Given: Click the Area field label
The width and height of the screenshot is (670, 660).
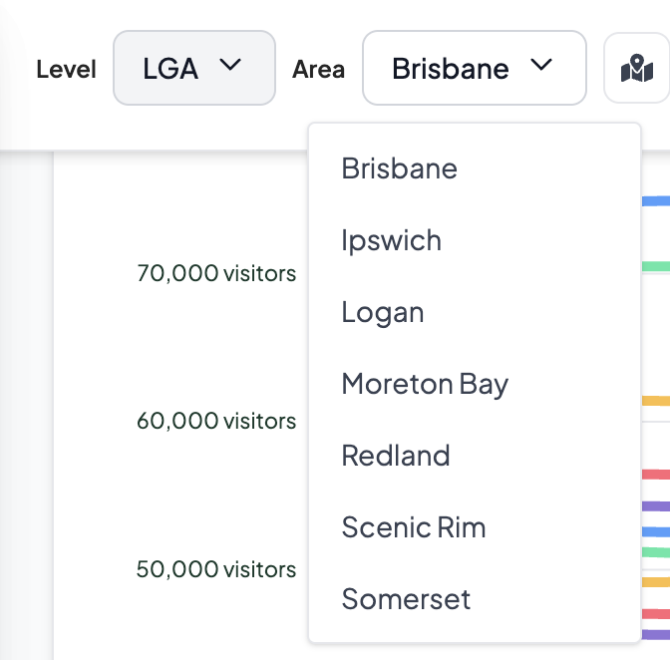Looking at the screenshot, I should pyautogui.click(x=318, y=69).
